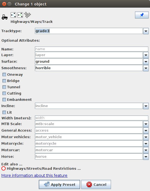This screenshot has width=150, height=191.
Task: Click the tractor track preset icon
Action: pyautogui.click(x=5, y=17)
